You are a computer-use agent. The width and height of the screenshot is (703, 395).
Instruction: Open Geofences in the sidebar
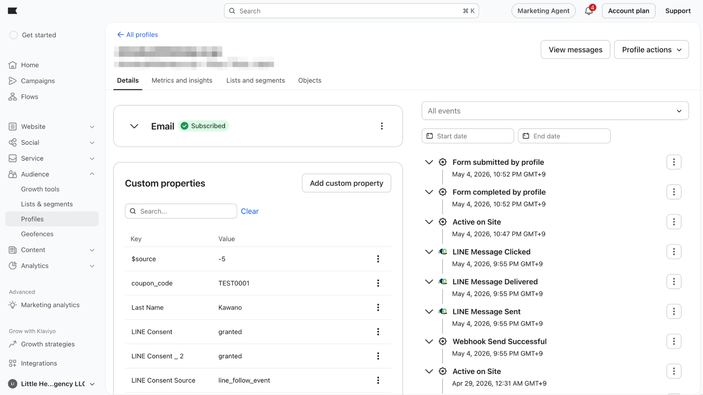[37, 234]
